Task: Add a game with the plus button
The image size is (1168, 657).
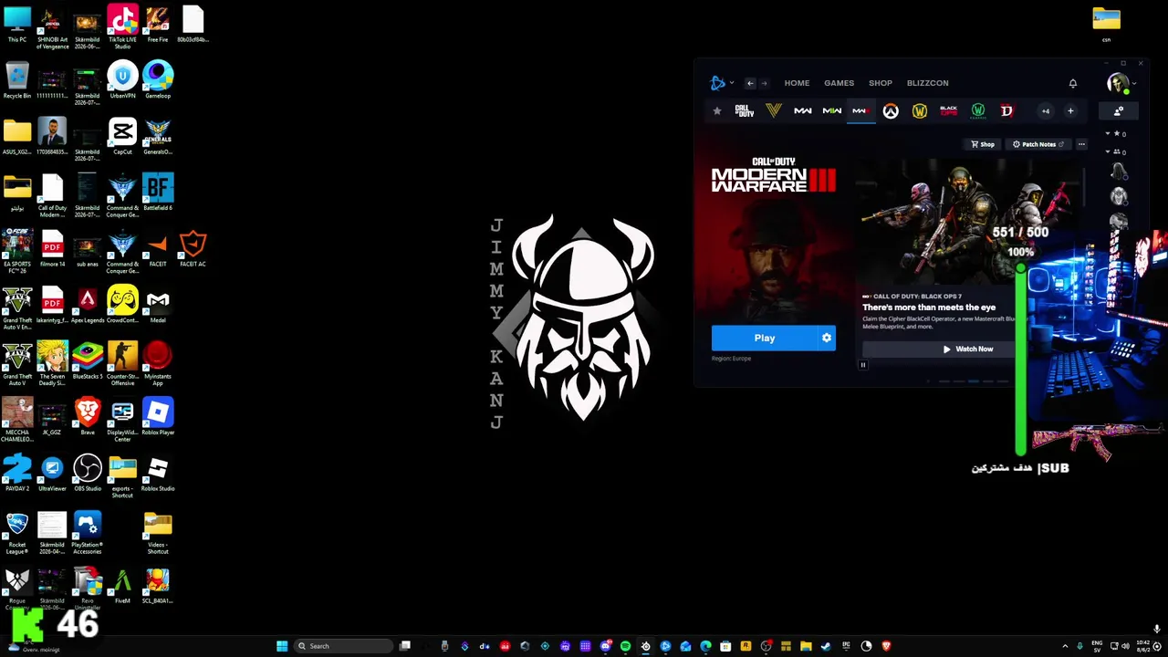Action: coord(1070,111)
